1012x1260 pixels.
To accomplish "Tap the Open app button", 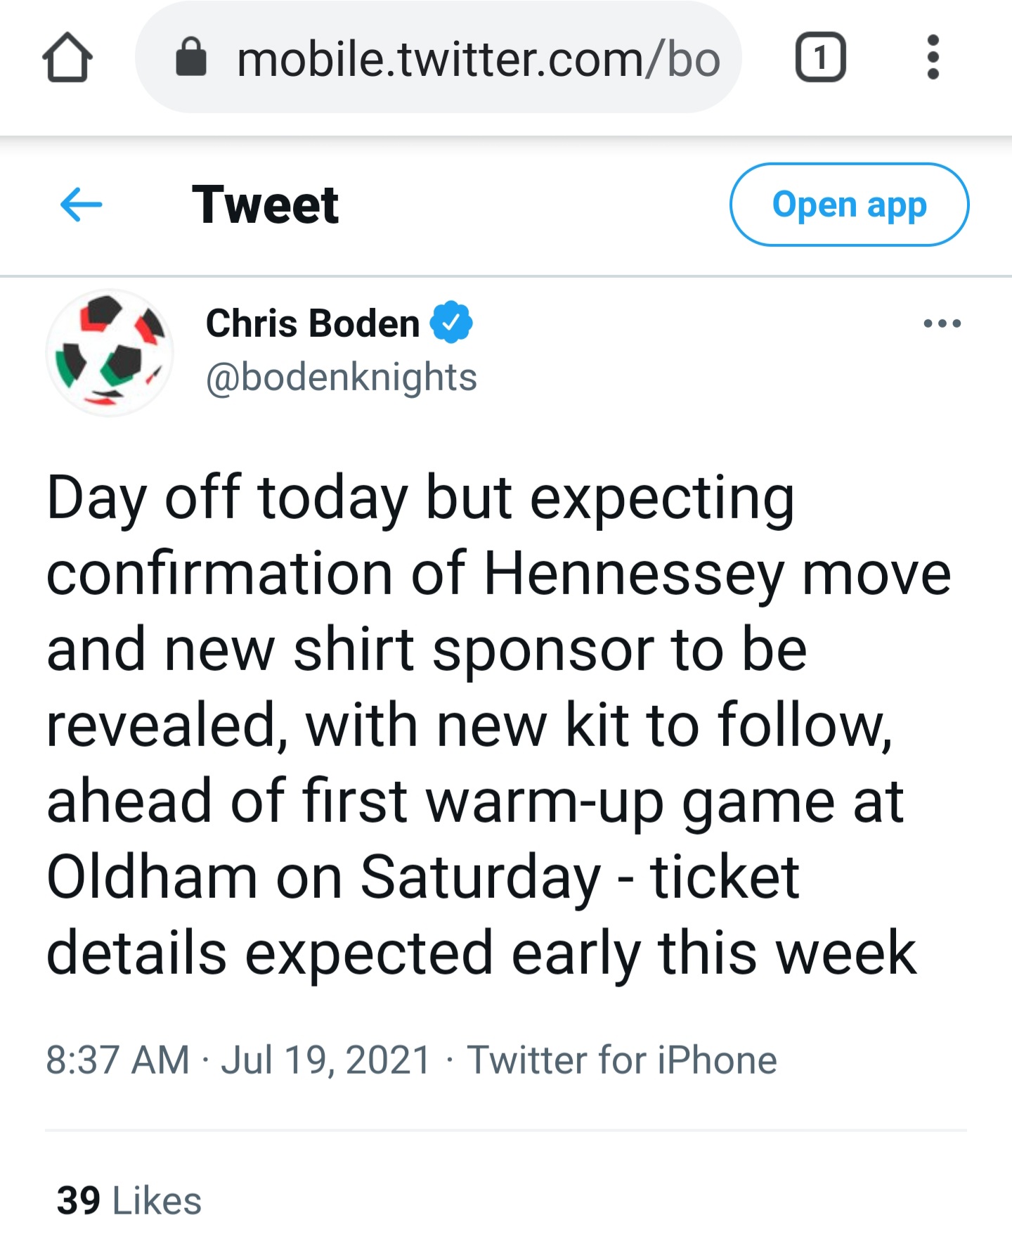I will (x=849, y=205).
